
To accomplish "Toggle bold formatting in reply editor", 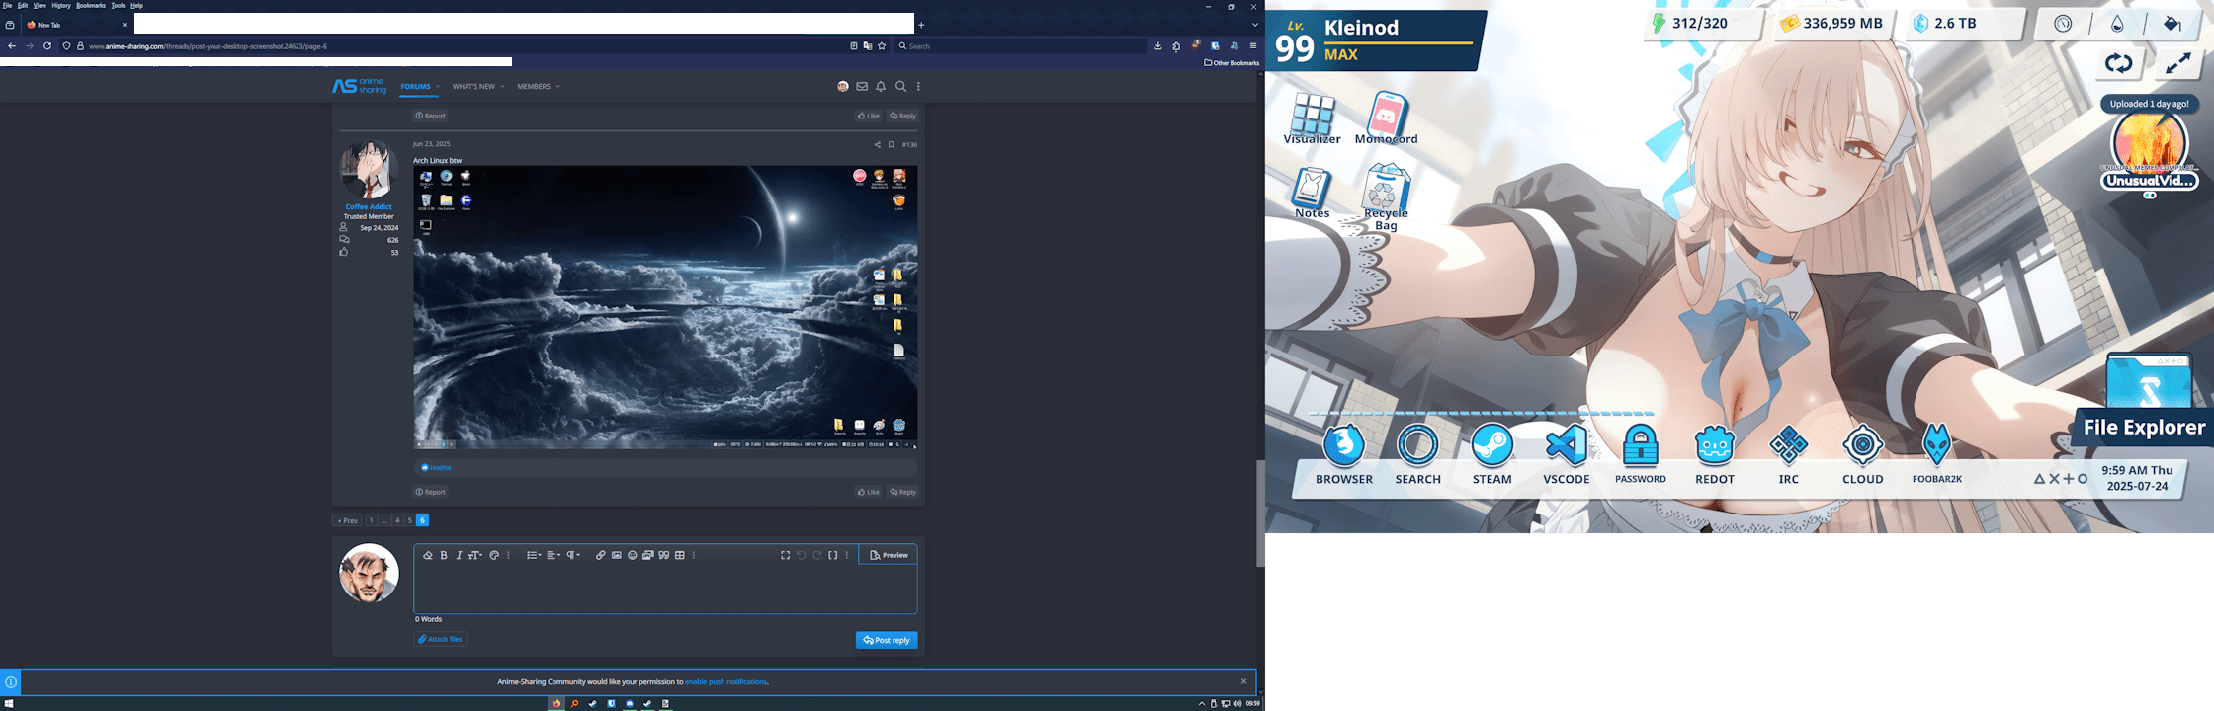I will coord(444,555).
